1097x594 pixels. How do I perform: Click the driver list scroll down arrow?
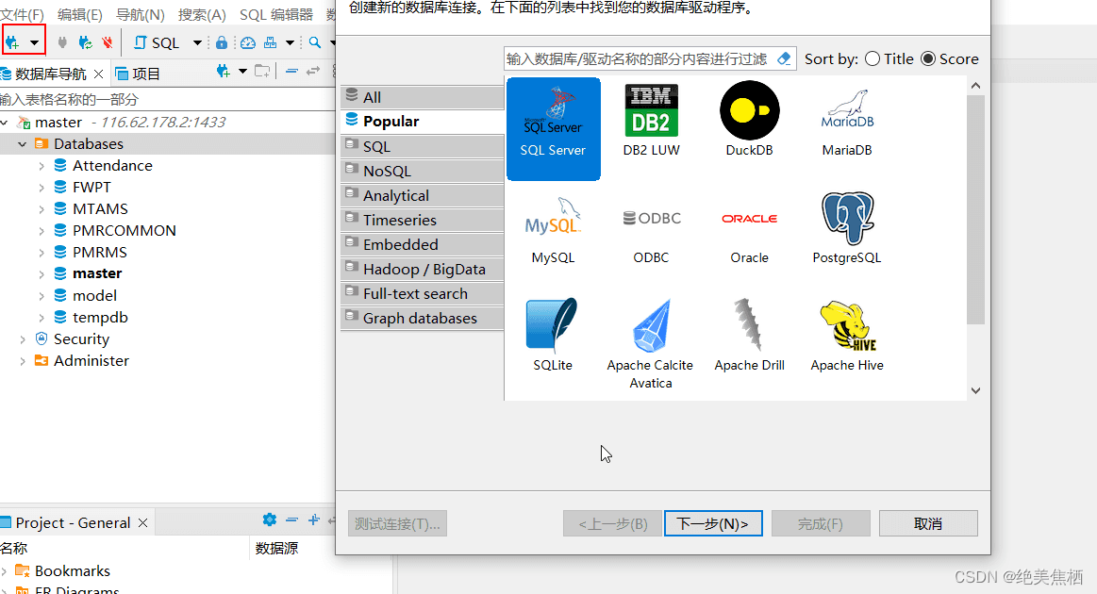(975, 390)
